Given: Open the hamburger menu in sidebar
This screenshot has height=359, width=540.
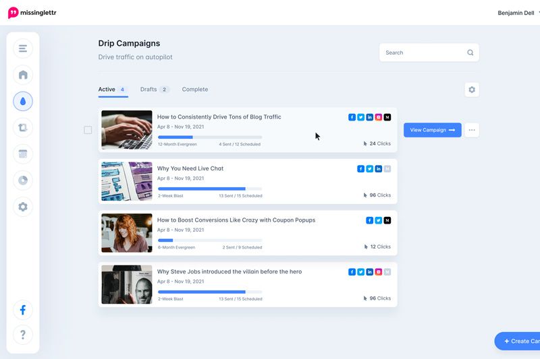Looking at the screenshot, I should click(x=23, y=48).
